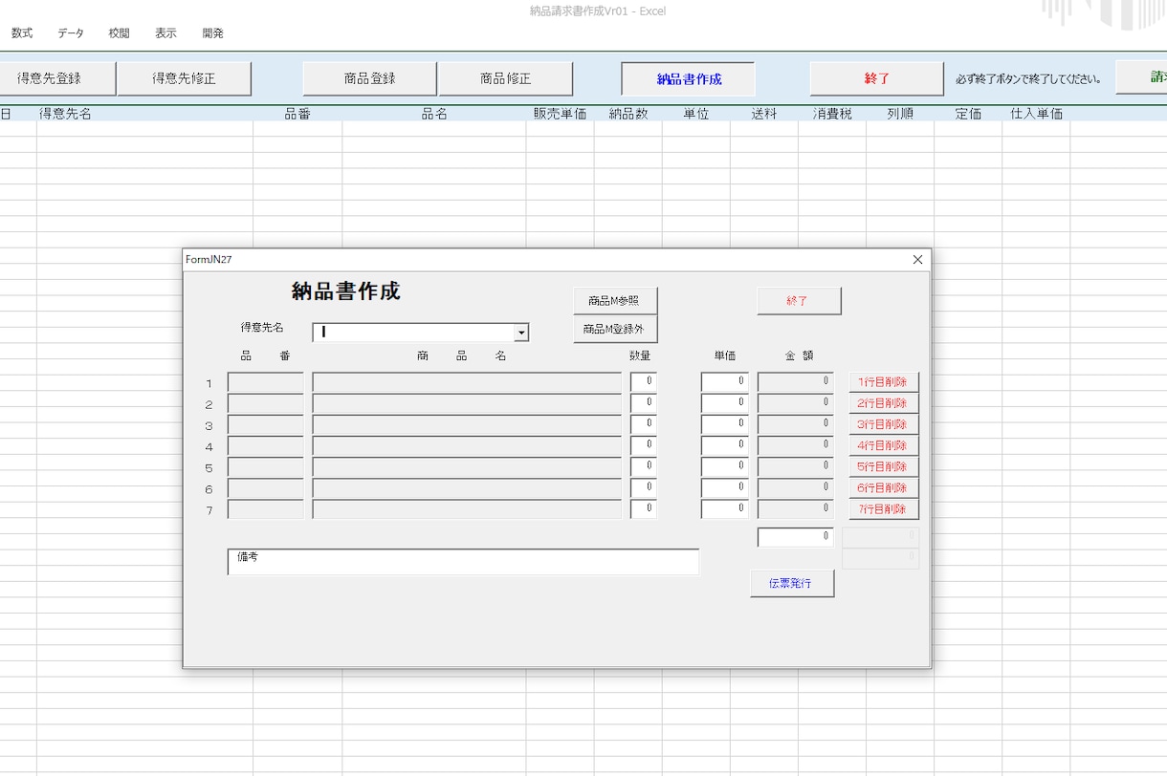Screen dimensions: 1167x776
Task: Select the row 1 品番 field
Action: tap(266, 382)
